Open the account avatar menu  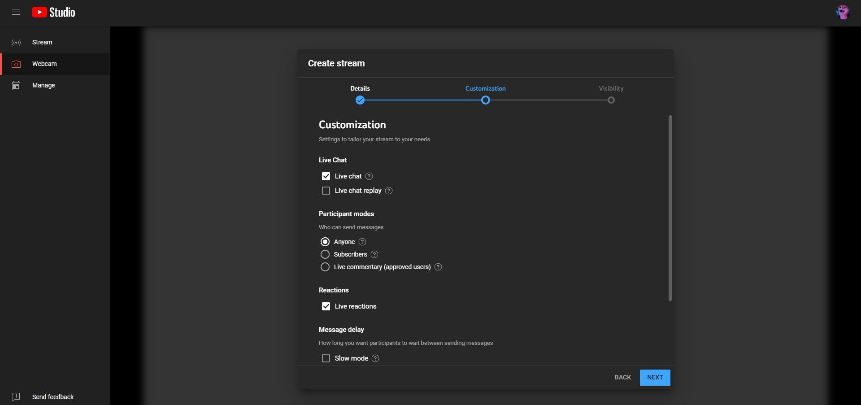[x=843, y=12]
